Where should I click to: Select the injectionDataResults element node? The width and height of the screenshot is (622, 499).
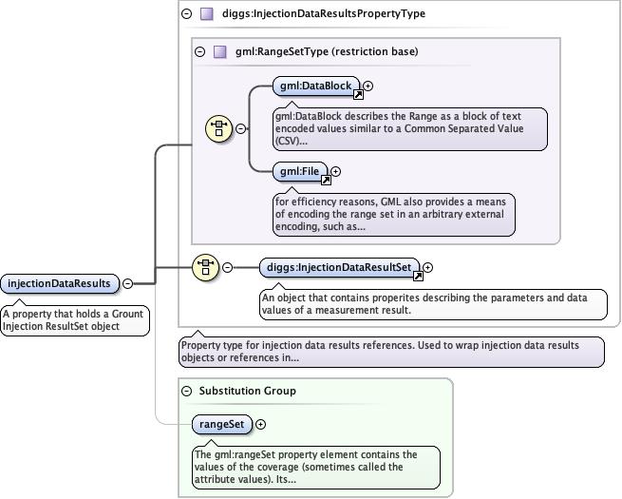[x=60, y=283]
